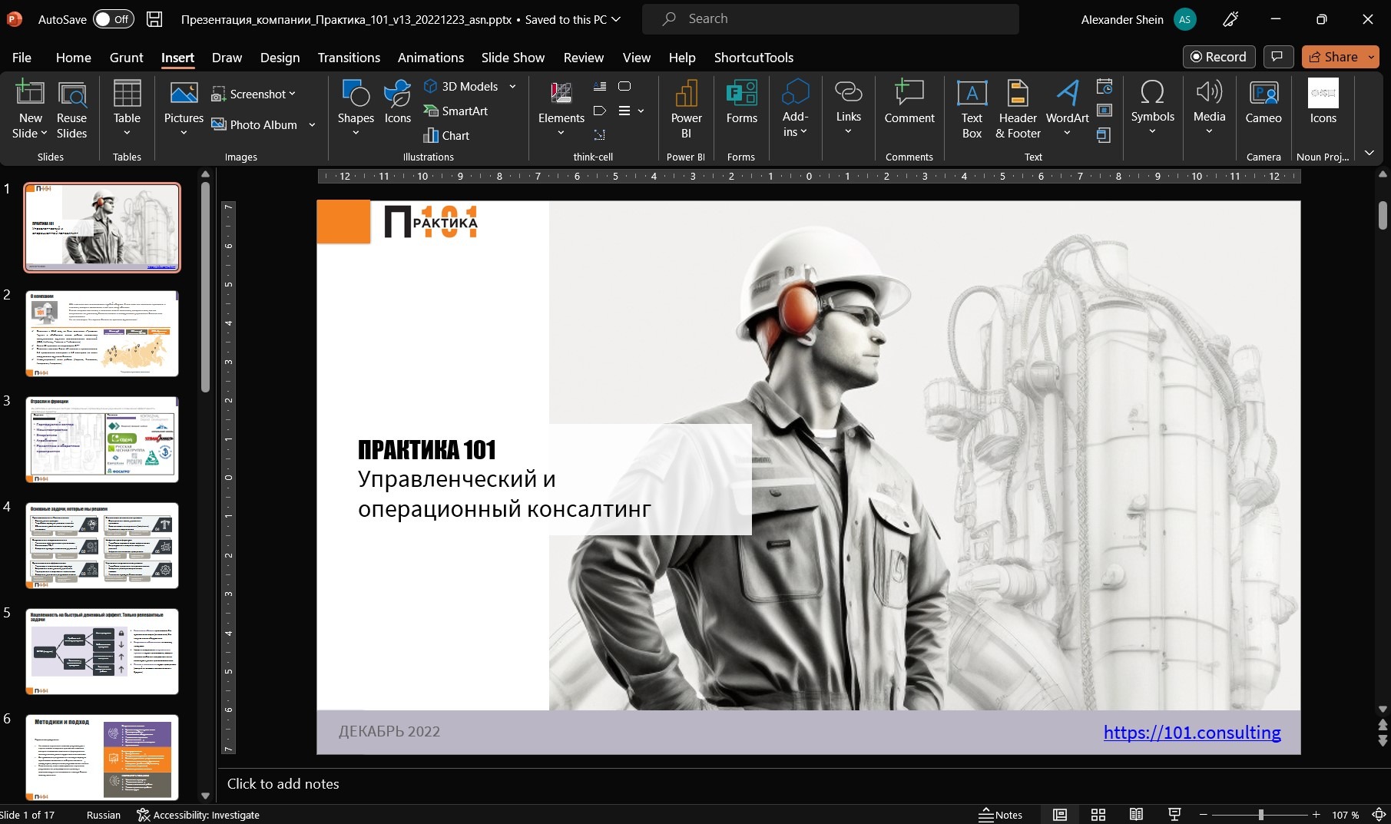Expand the Screenshot dropdown
The width and height of the screenshot is (1391, 824).
292,94
